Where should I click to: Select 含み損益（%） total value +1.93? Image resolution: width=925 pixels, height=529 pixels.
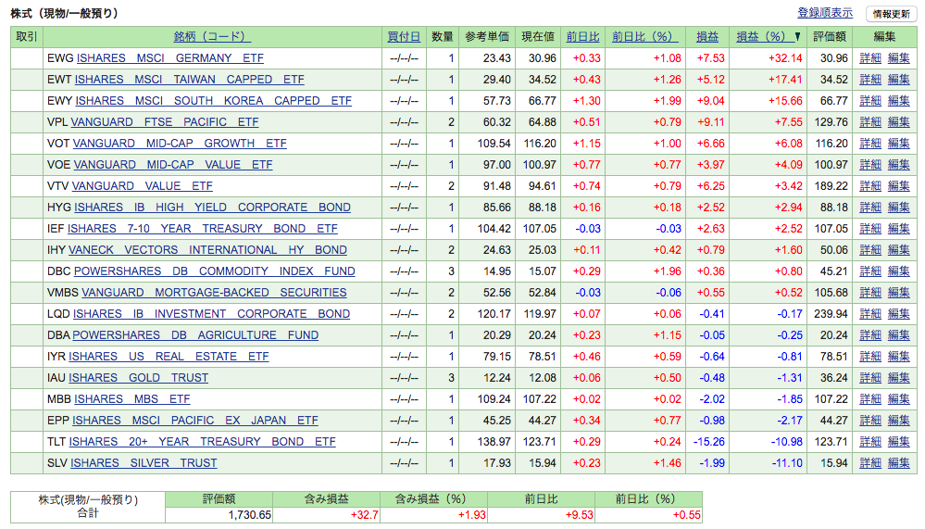click(472, 515)
